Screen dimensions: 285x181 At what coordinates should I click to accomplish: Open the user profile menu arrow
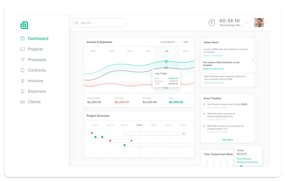pyautogui.click(x=266, y=23)
